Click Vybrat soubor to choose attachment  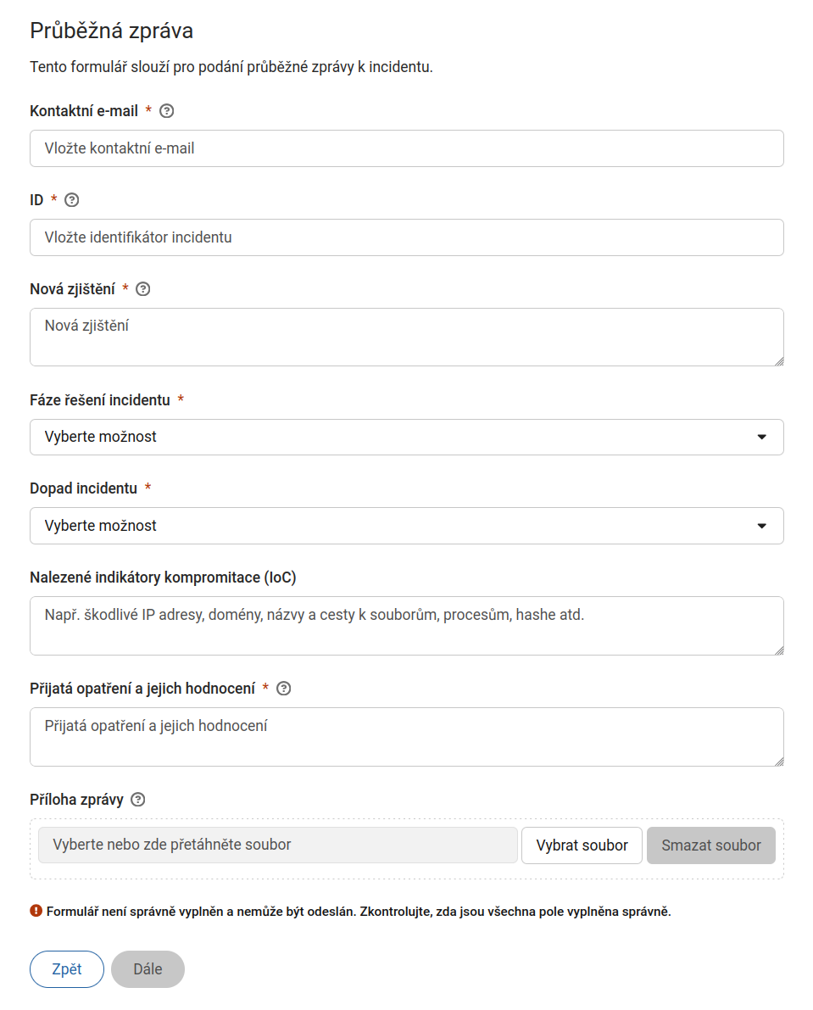[582, 845]
